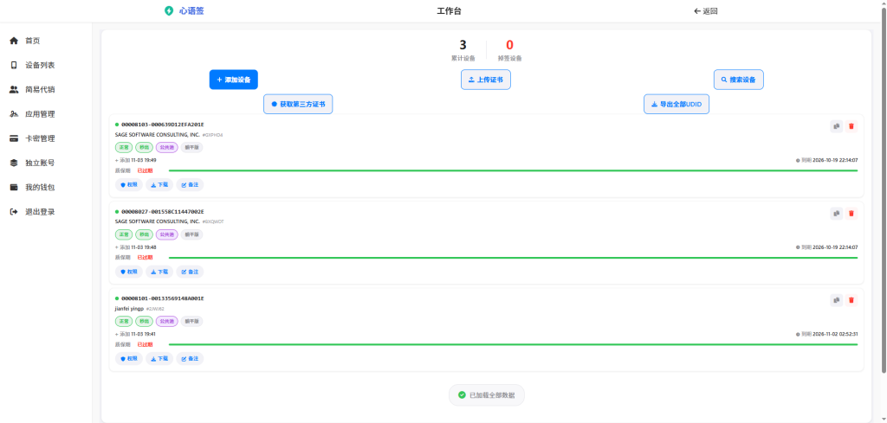Click the 上传证书 button
Image resolution: width=887 pixels, height=423 pixels.
486,80
